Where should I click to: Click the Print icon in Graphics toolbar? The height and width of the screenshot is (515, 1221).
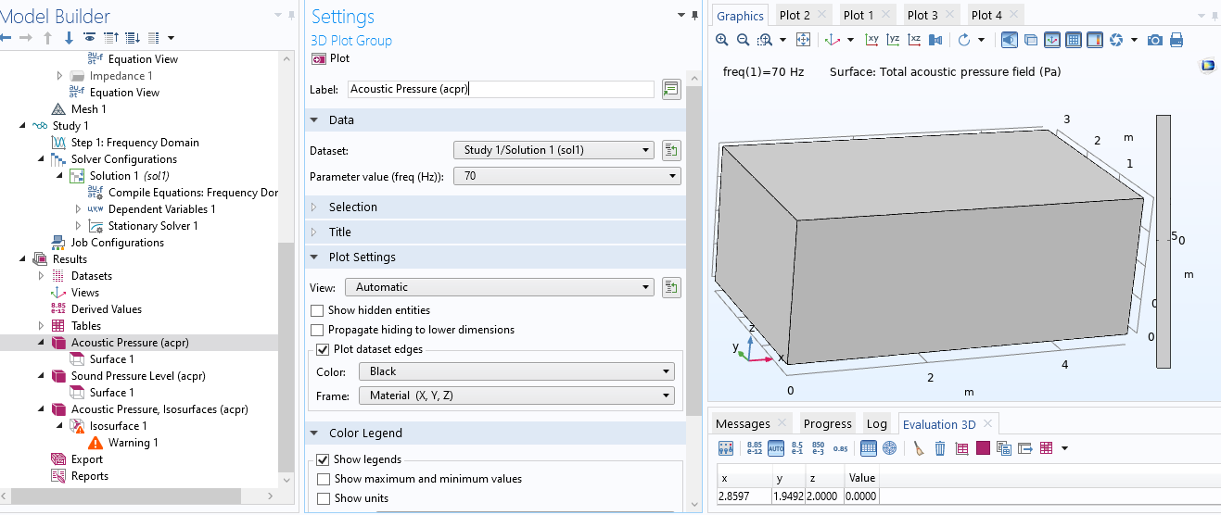click(x=1176, y=40)
